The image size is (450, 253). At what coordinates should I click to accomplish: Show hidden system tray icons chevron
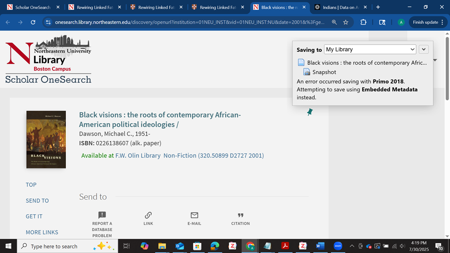[x=352, y=246]
